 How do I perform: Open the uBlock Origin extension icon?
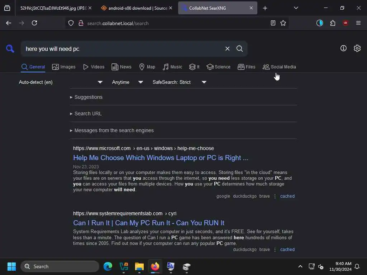coord(345,23)
